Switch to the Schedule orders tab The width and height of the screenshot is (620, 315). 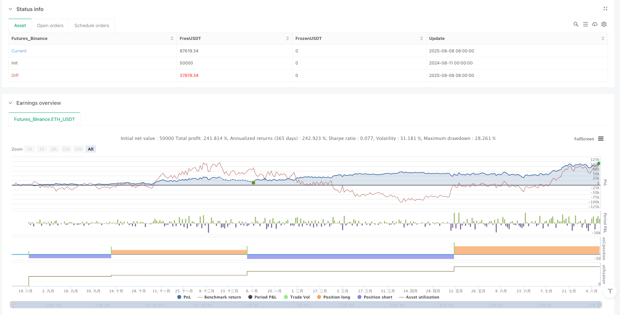(92, 26)
